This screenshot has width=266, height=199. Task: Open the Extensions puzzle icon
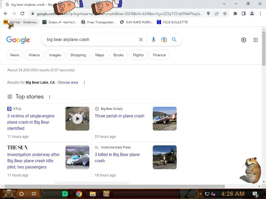click(x=235, y=13)
